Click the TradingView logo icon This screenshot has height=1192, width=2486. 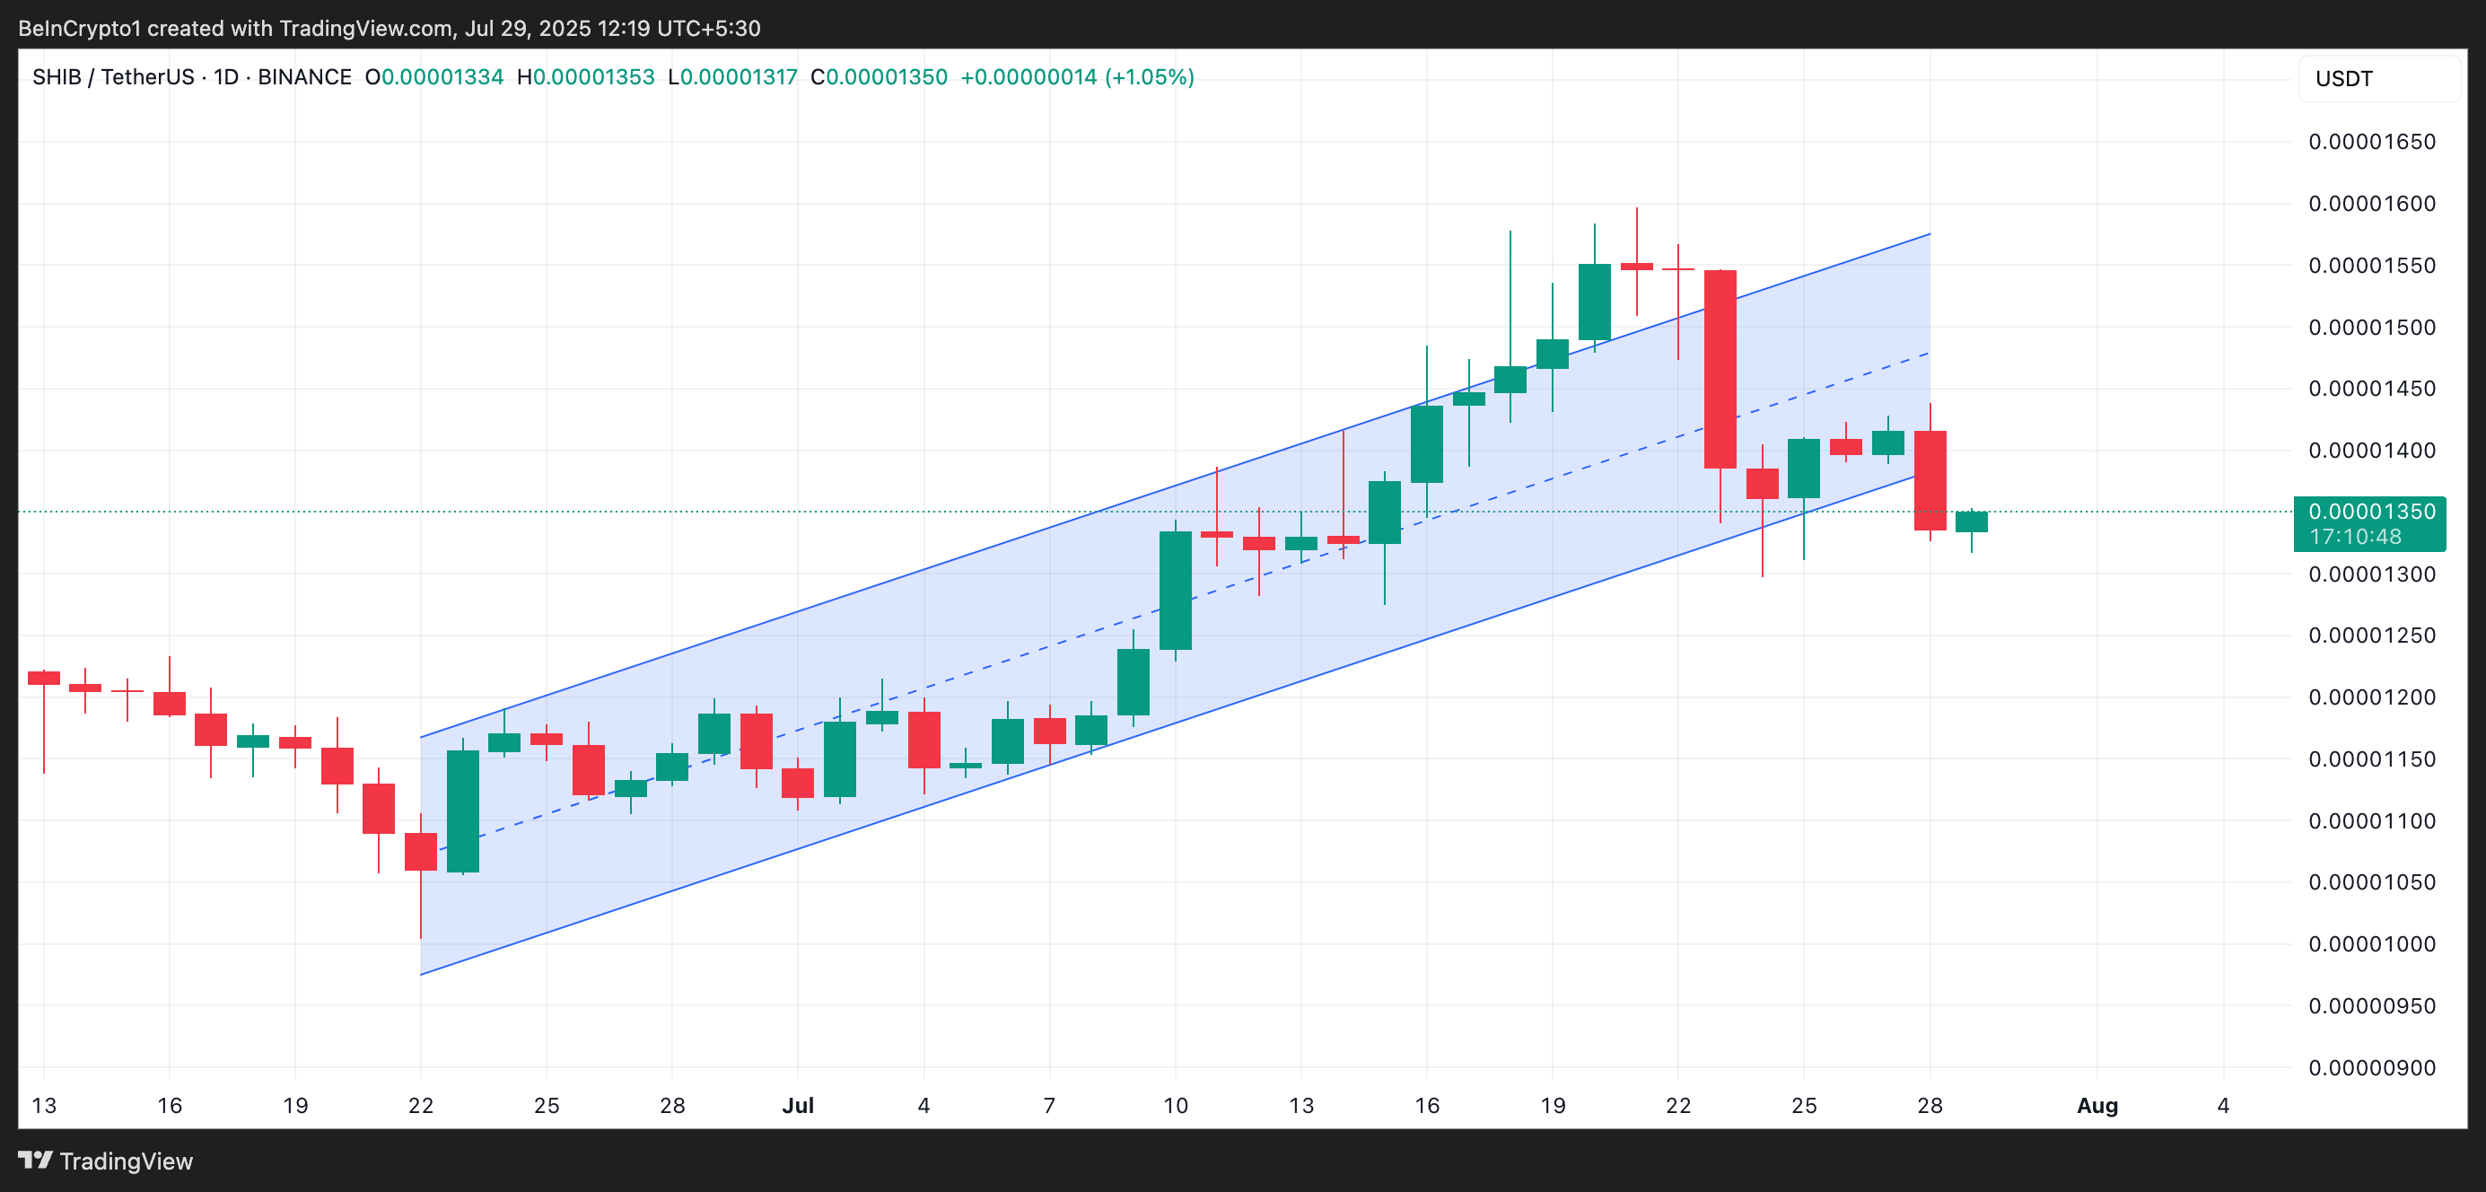(x=35, y=1159)
